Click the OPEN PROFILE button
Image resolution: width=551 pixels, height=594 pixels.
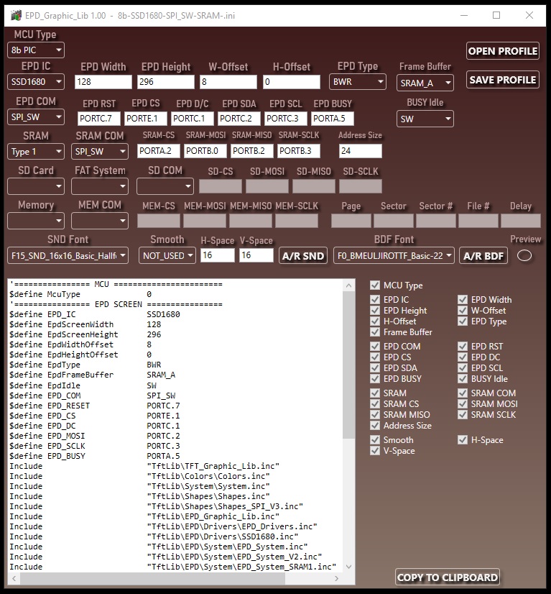(503, 51)
